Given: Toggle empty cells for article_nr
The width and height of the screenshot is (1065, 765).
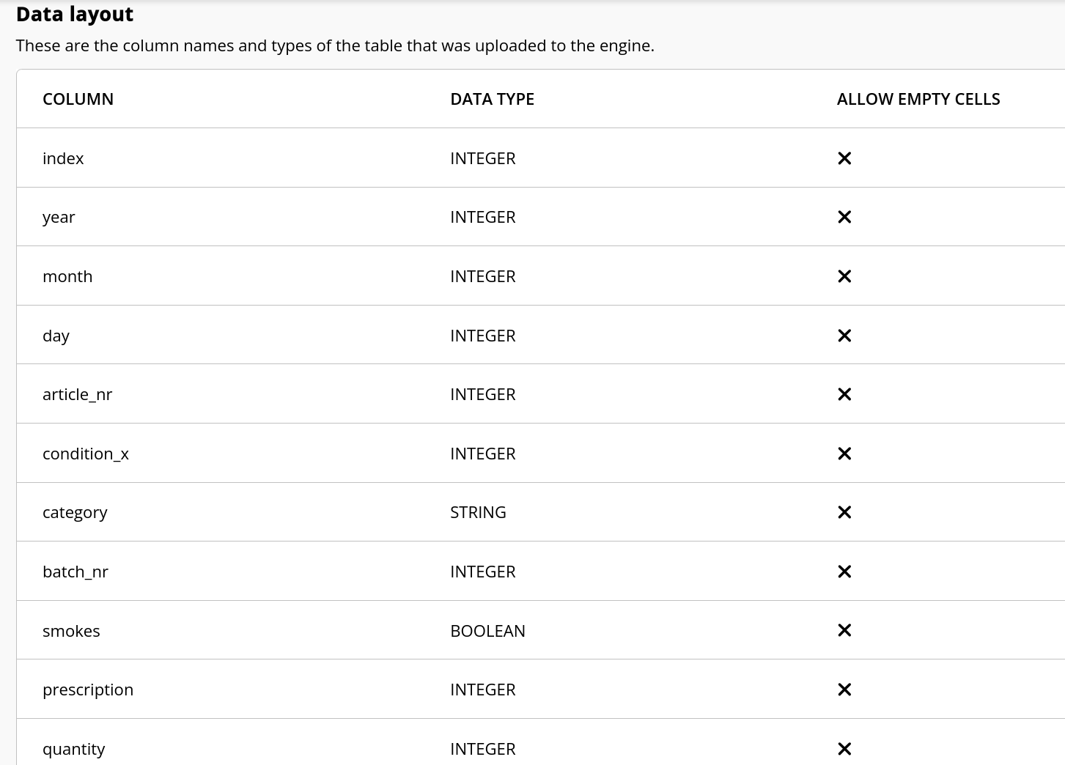Looking at the screenshot, I should tap(844, 394).
